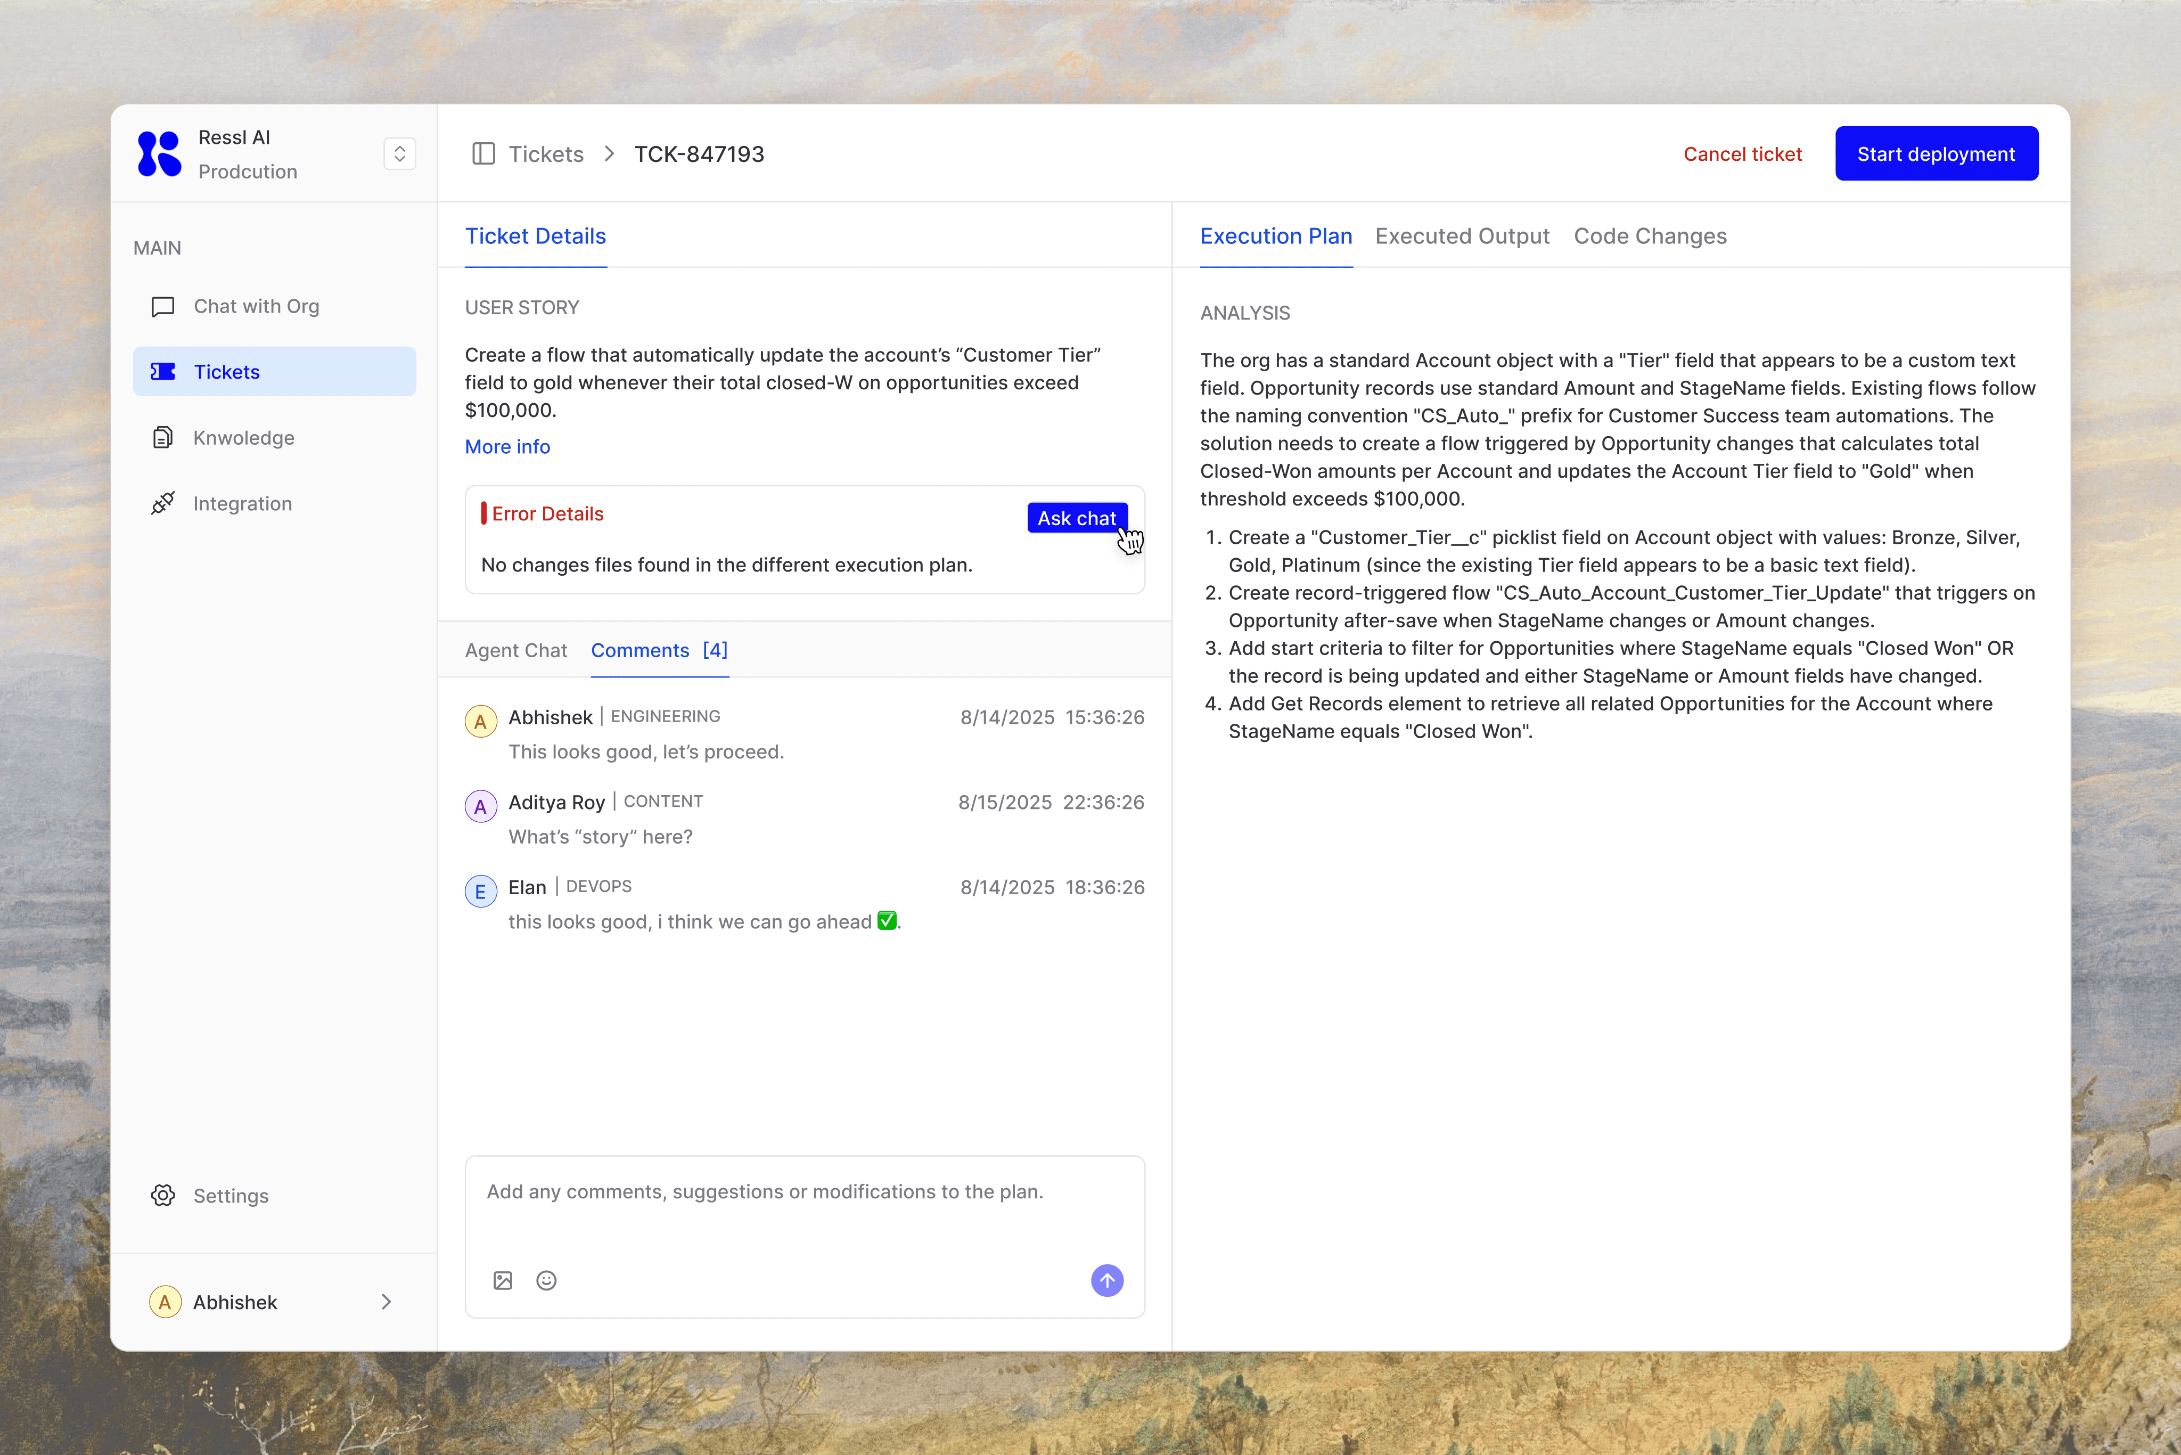Open the workspace switcher dropdown
The width and height of the screenshot is (2181, 1455).
coord(400,154)
